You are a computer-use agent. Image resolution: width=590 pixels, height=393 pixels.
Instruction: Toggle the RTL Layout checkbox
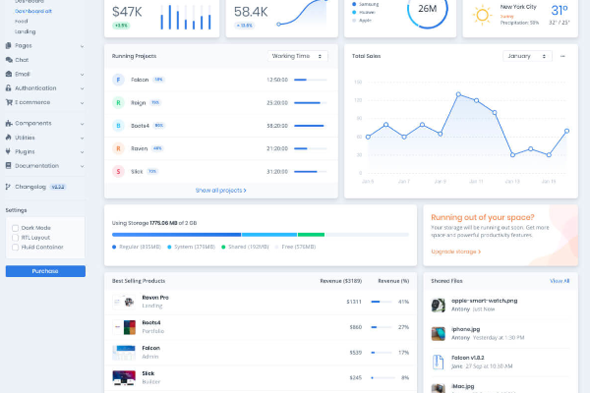[15, 237]
